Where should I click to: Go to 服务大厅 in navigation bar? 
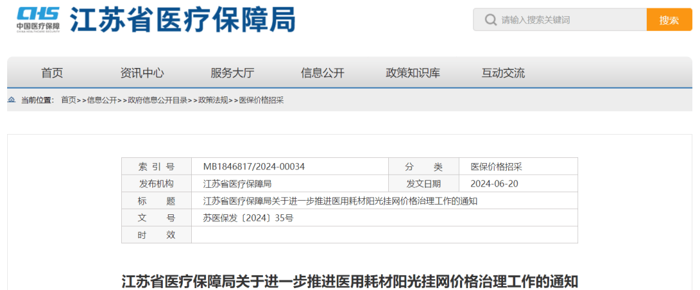(232, 73)
